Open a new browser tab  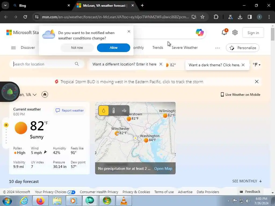point(142,5)
